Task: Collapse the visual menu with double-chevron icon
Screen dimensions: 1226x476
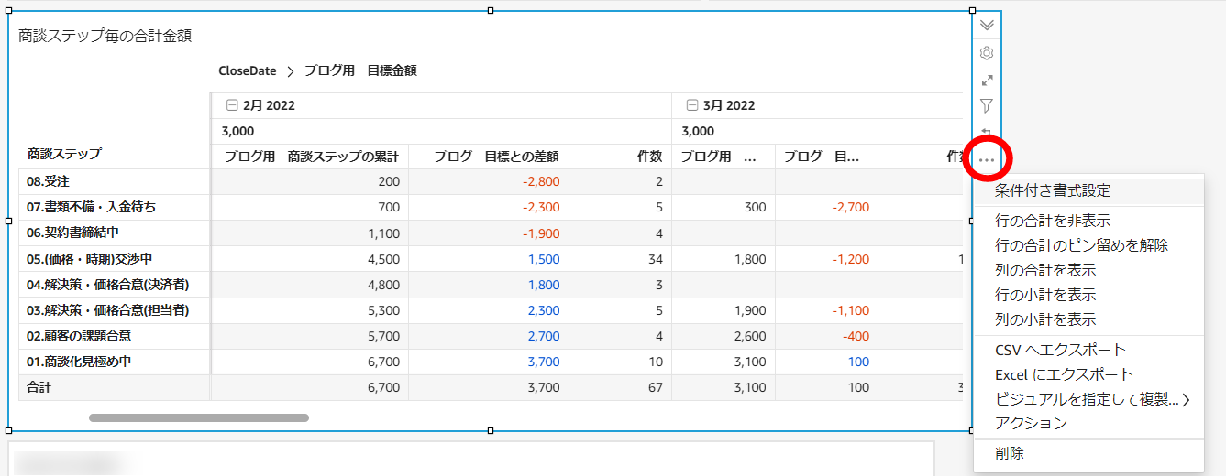Action: coord(987,25)
